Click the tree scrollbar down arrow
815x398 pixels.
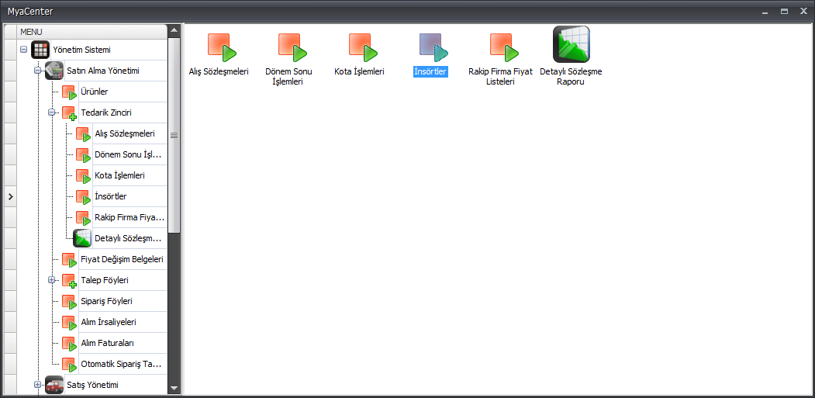point(174,388)
